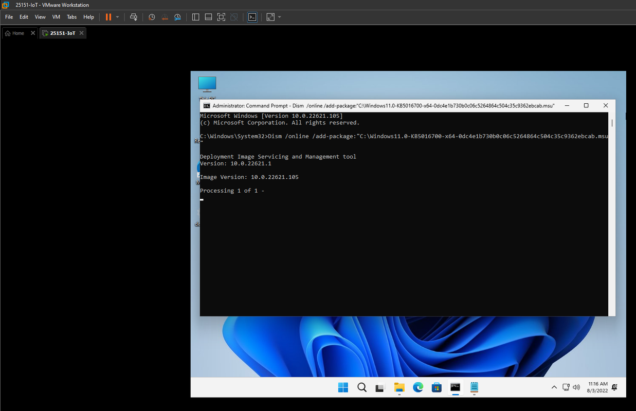Show hidden system tray icons
Image resolution: width=636 pixels, height=411 pixels.
coord(554,387)
